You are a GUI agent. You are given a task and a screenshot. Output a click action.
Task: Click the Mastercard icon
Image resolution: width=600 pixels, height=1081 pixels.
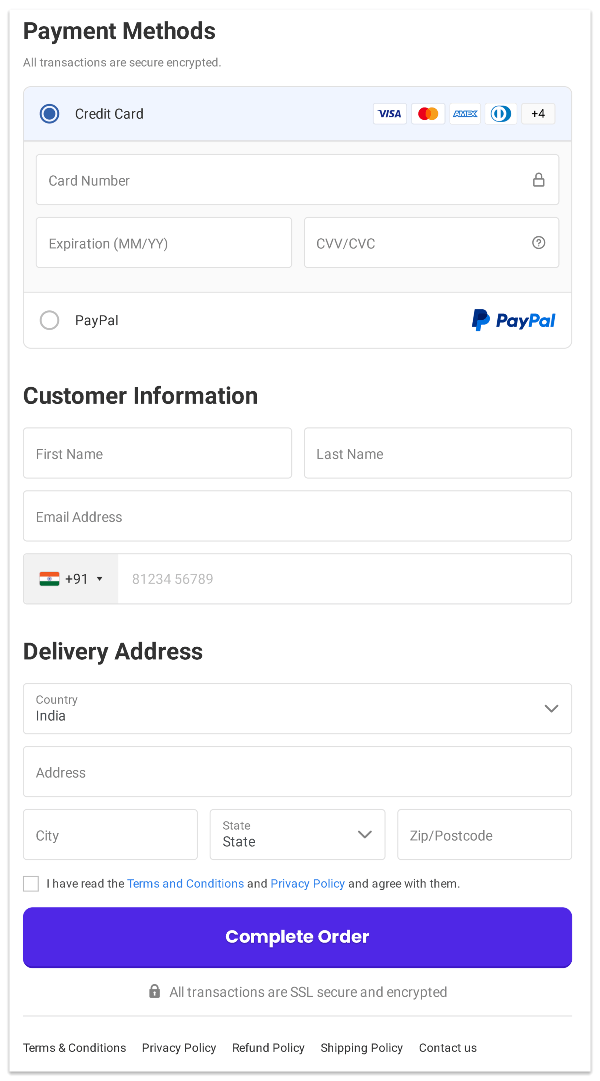pos(428,113)
